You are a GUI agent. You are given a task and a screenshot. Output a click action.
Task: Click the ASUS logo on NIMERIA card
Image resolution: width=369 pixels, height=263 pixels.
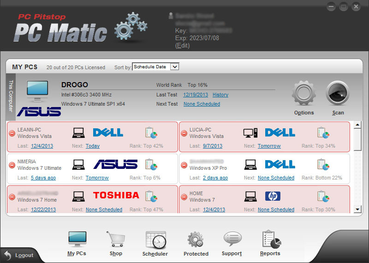(x=116, y=164)
